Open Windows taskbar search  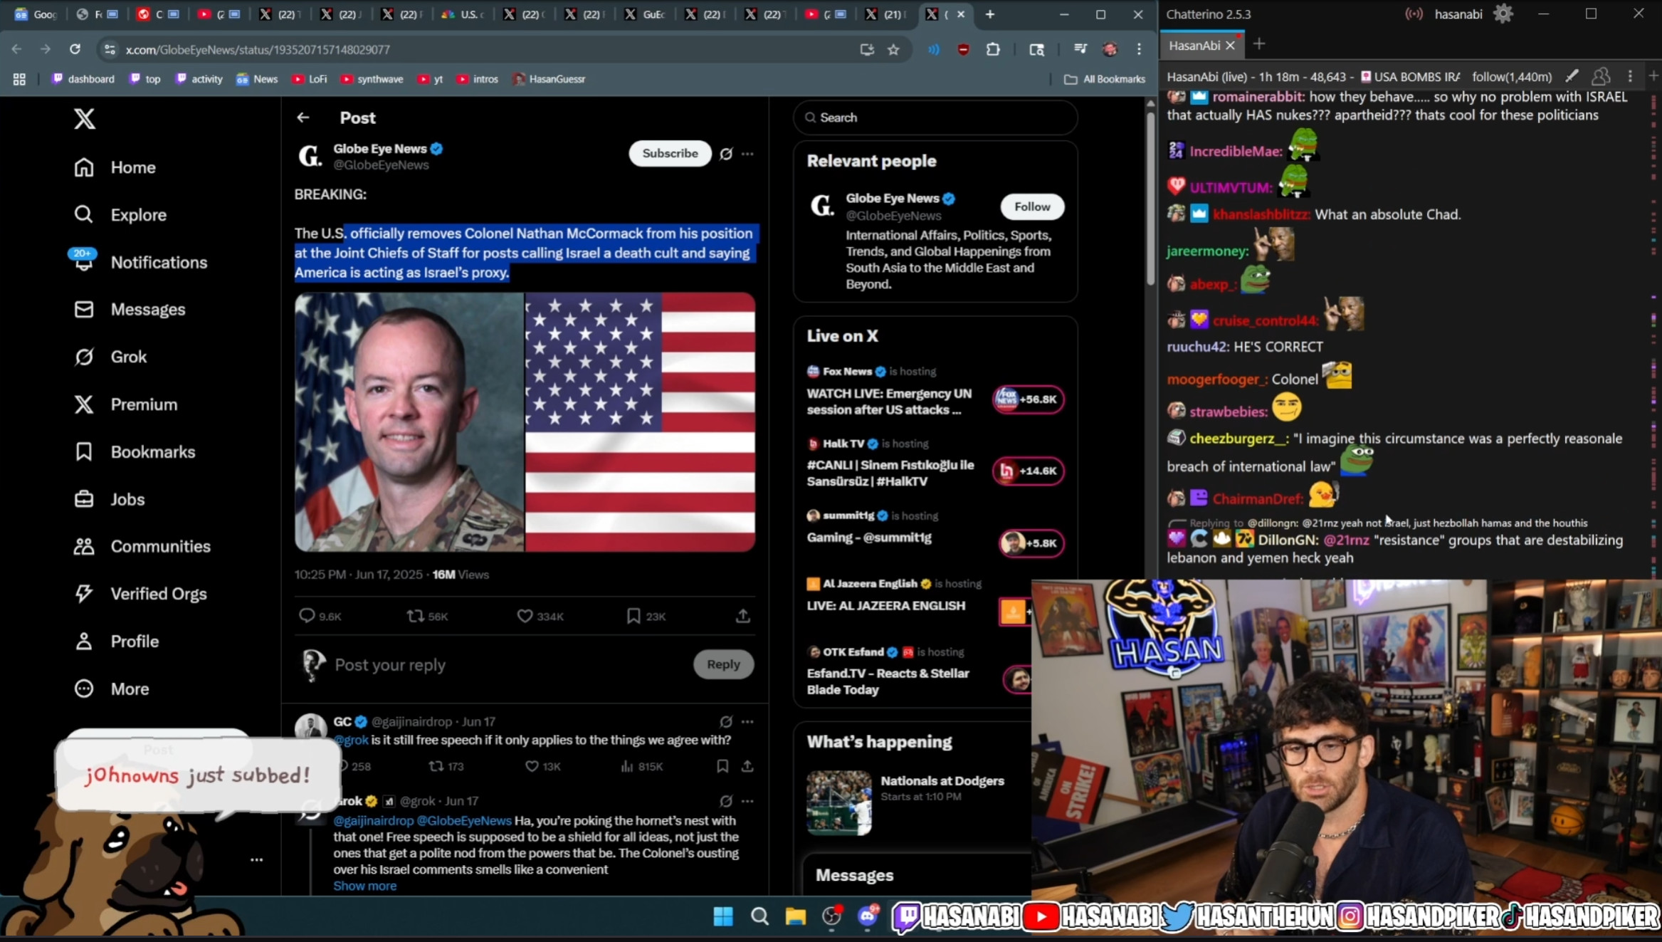(759, 916)
